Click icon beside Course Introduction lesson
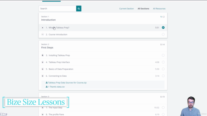 coord(42,34)
